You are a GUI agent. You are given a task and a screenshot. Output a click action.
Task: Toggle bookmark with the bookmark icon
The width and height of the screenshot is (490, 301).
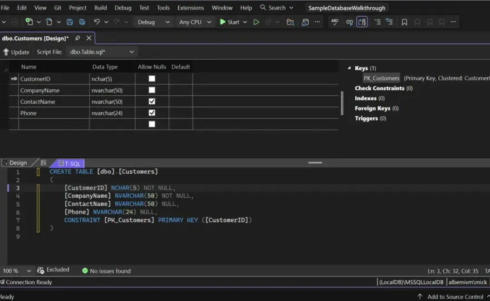point(404,22)
